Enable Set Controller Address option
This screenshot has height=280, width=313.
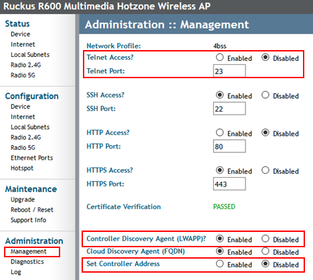pyautogui.click(x=219, y=264)
